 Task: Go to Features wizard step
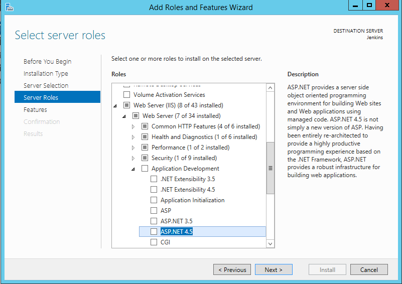35,110
